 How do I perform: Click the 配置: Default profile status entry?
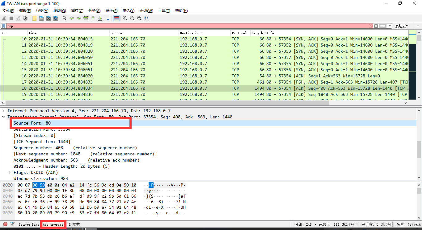[x=408, y=224]
